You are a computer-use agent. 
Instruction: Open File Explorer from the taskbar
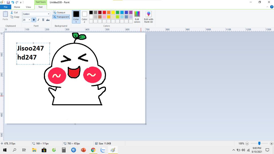pos(34,150)
